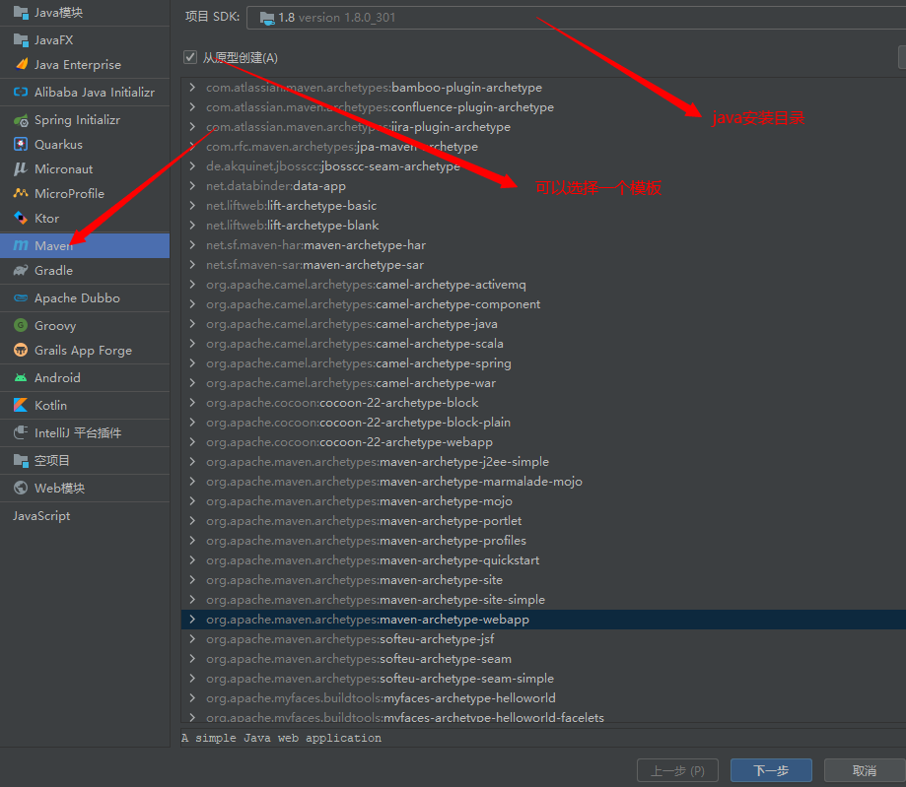Screen dimensions: 906x787
Task: Click the Alibaba Java Initializr icon
Action: tap(21, 92)
